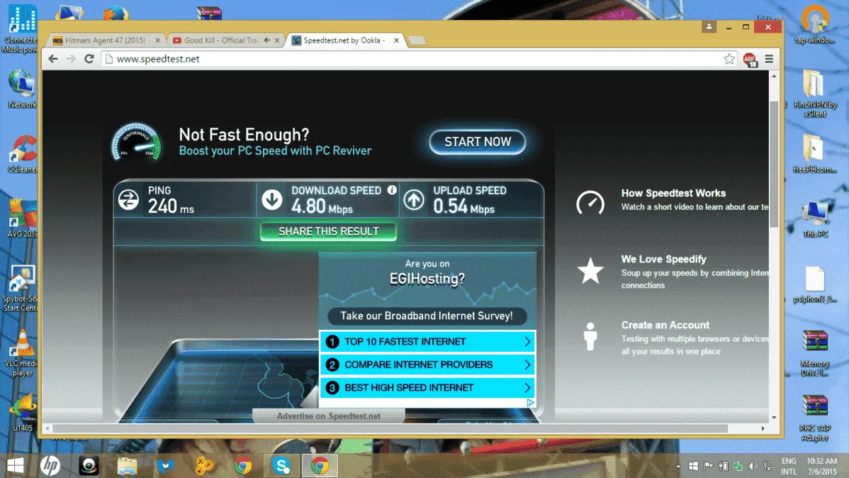Open COMPARE INTERNET PROVIDERS ad link
This screenshot has height=478, width=849.
point(427,365)
